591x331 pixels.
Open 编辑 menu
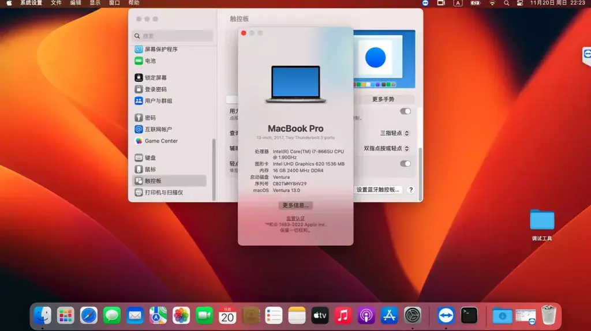tap(76, 3)
